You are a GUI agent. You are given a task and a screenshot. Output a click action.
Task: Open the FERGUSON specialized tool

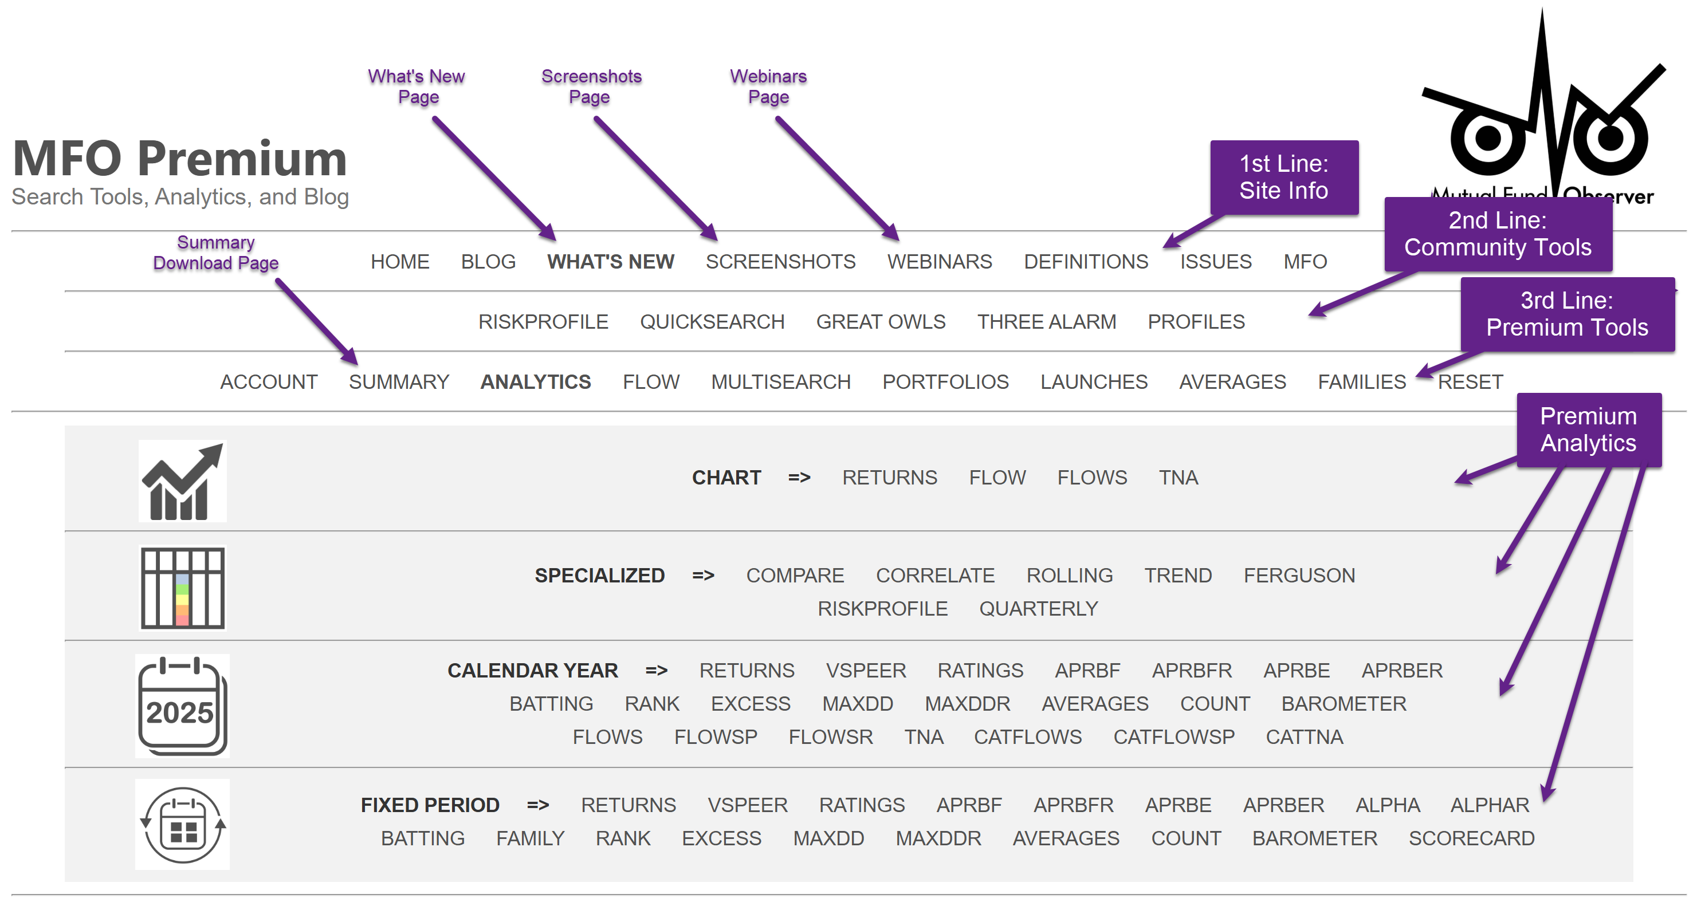[x=1299, y=576]
